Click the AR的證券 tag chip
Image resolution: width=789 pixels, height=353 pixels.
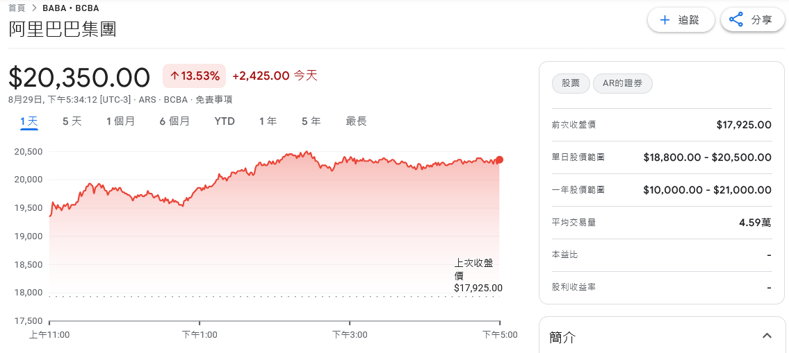[623, 84]
